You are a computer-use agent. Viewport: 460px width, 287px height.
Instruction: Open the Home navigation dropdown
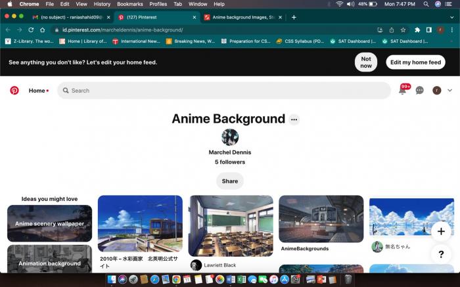tap(38, 91)
